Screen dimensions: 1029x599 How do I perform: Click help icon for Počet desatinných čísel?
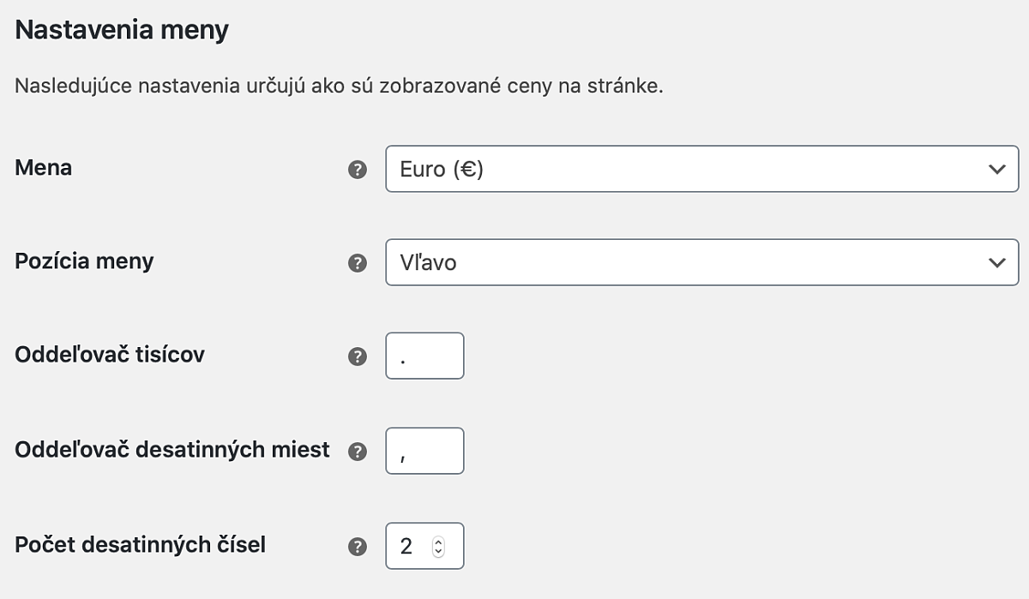pyautogui.click(x=358, y=547)
